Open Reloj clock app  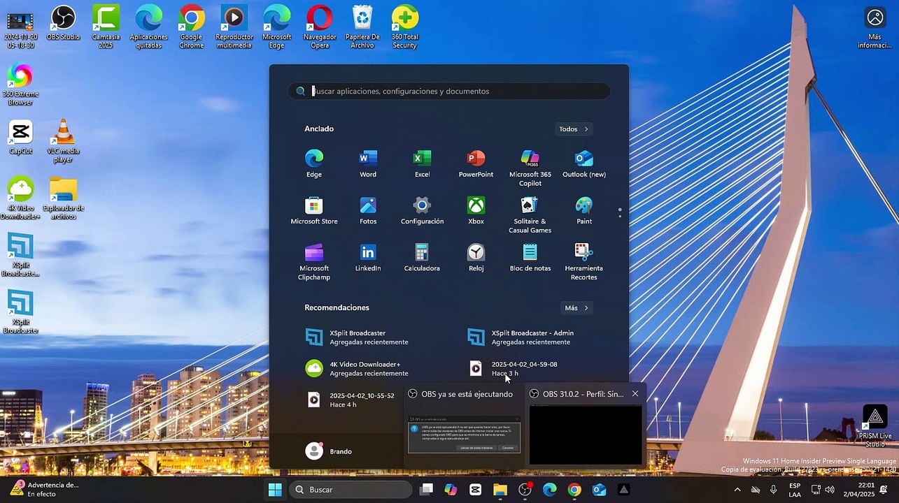click(x=476, y=258)
